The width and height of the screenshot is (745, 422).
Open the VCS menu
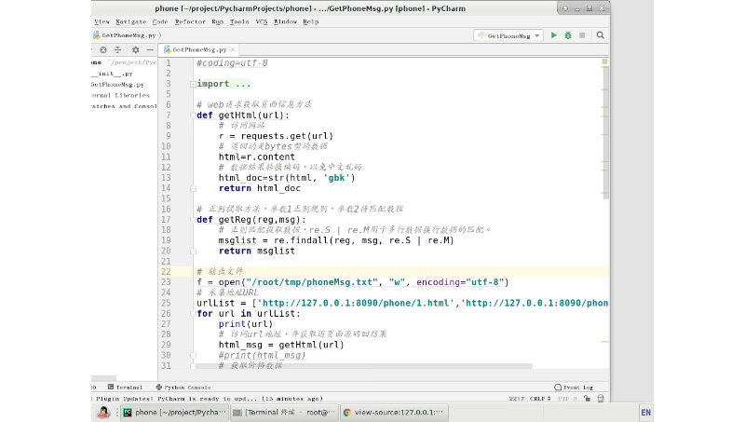pos(262,21)
